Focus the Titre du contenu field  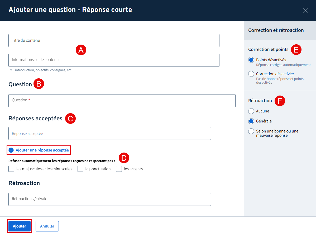tap(114, 40)
